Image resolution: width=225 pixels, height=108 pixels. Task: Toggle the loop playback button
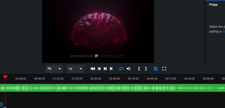[121, 69]
